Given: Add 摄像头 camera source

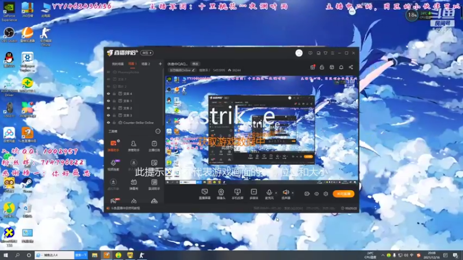Looking at the screenshot, I should (221, 194).
